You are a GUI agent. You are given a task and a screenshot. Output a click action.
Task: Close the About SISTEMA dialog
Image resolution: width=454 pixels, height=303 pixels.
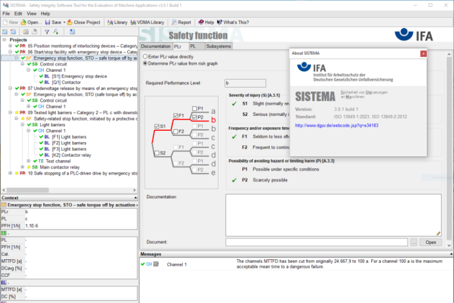click(423, 54)
